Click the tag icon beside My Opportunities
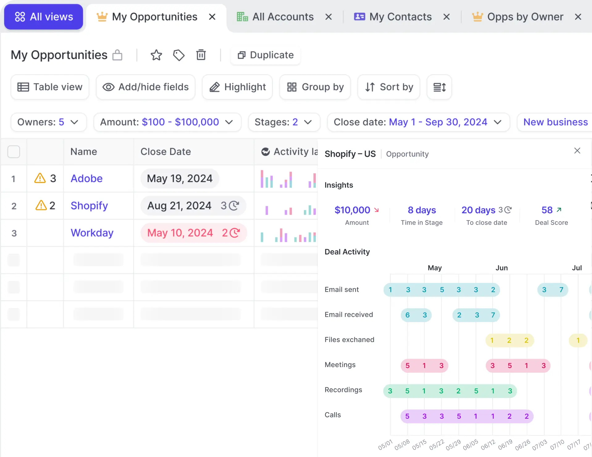This screenshot has height=457, width=592. (179, 55)
